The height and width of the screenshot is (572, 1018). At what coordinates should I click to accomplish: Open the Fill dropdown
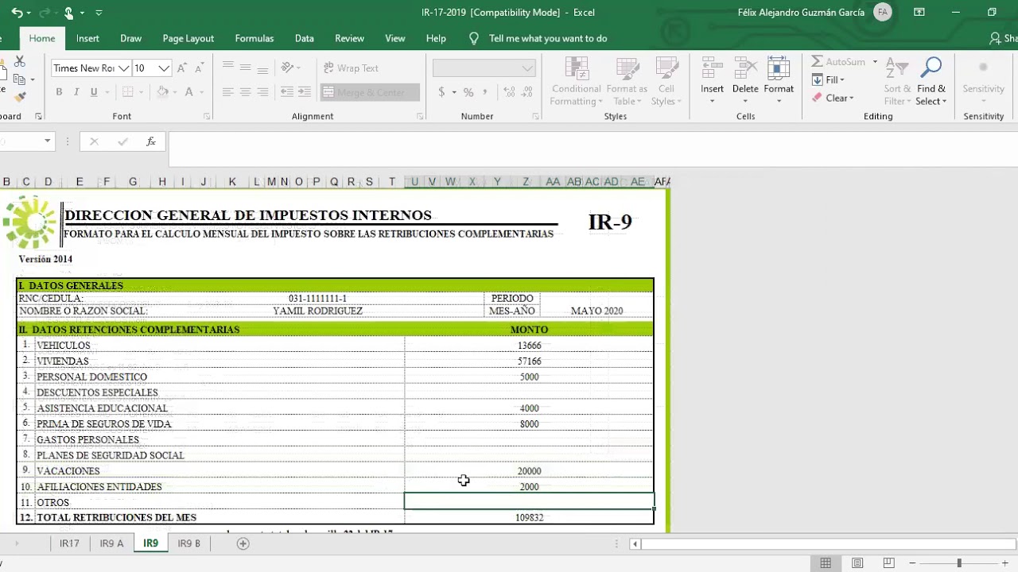828,79
